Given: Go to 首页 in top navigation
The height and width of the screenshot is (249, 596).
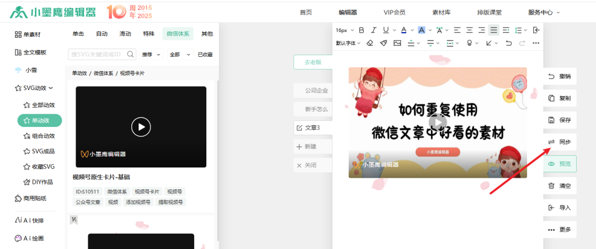Looking at the screenshot, I should [306, 12].
